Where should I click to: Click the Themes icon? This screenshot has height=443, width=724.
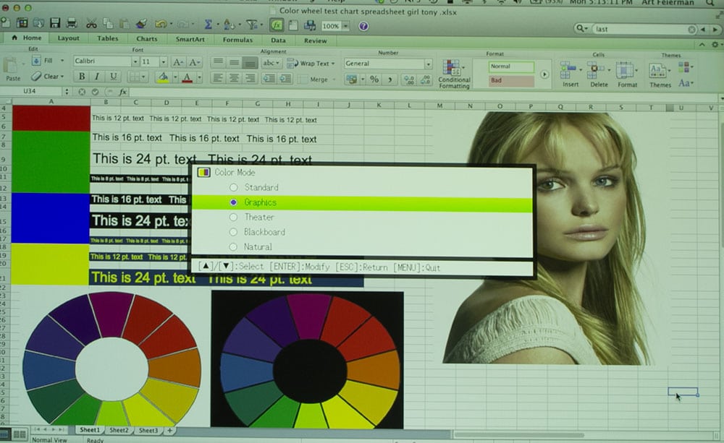pos(657,71)
